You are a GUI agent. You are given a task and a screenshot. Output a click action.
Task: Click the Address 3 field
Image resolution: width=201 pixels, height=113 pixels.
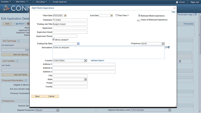point(84,72)
